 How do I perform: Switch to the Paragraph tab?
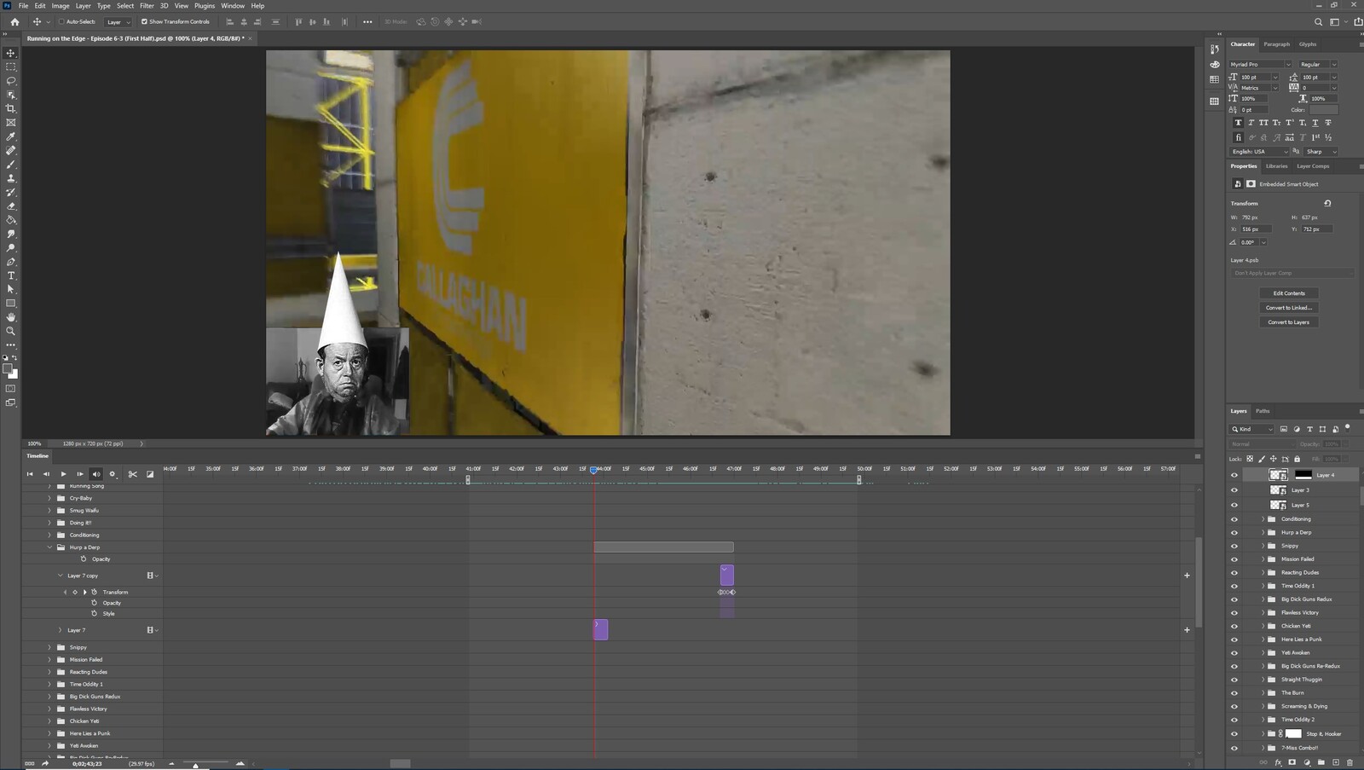[1276, 44]
